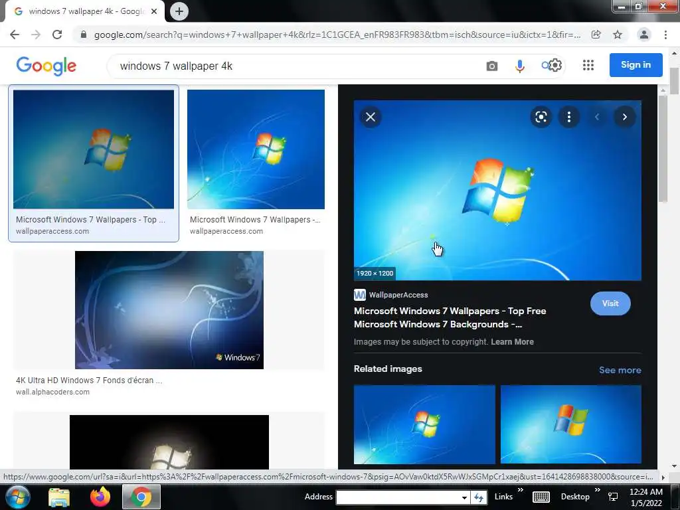Open Windows Explorer from the taskbar
680x510 pixels.
point(59,497)
